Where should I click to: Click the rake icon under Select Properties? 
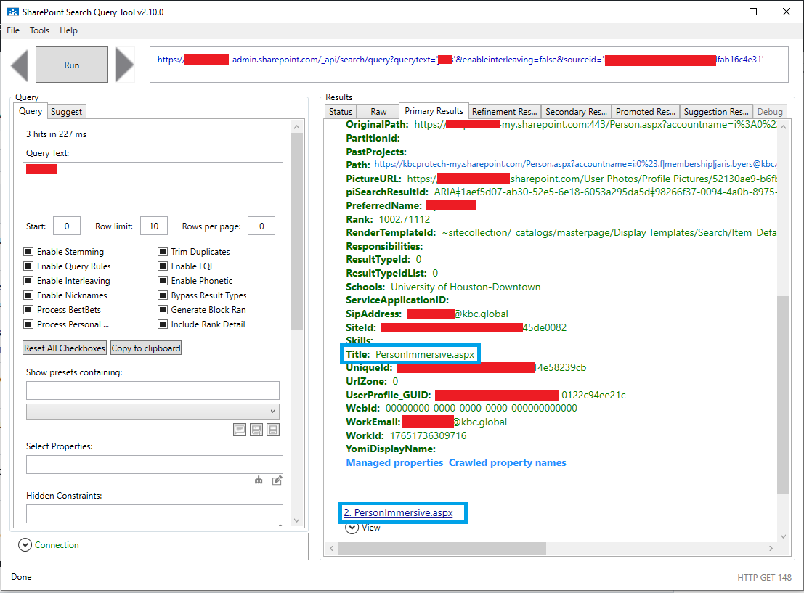259,480
